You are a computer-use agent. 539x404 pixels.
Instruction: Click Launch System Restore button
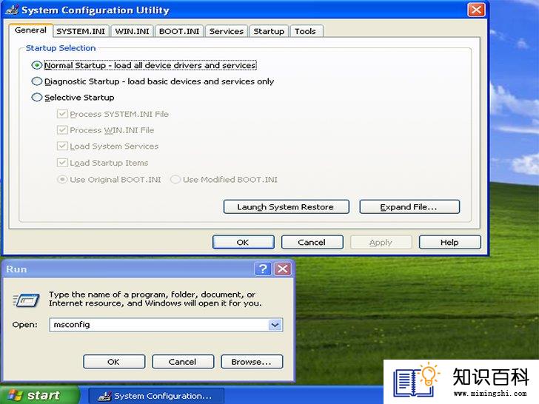tap(286, 207)
